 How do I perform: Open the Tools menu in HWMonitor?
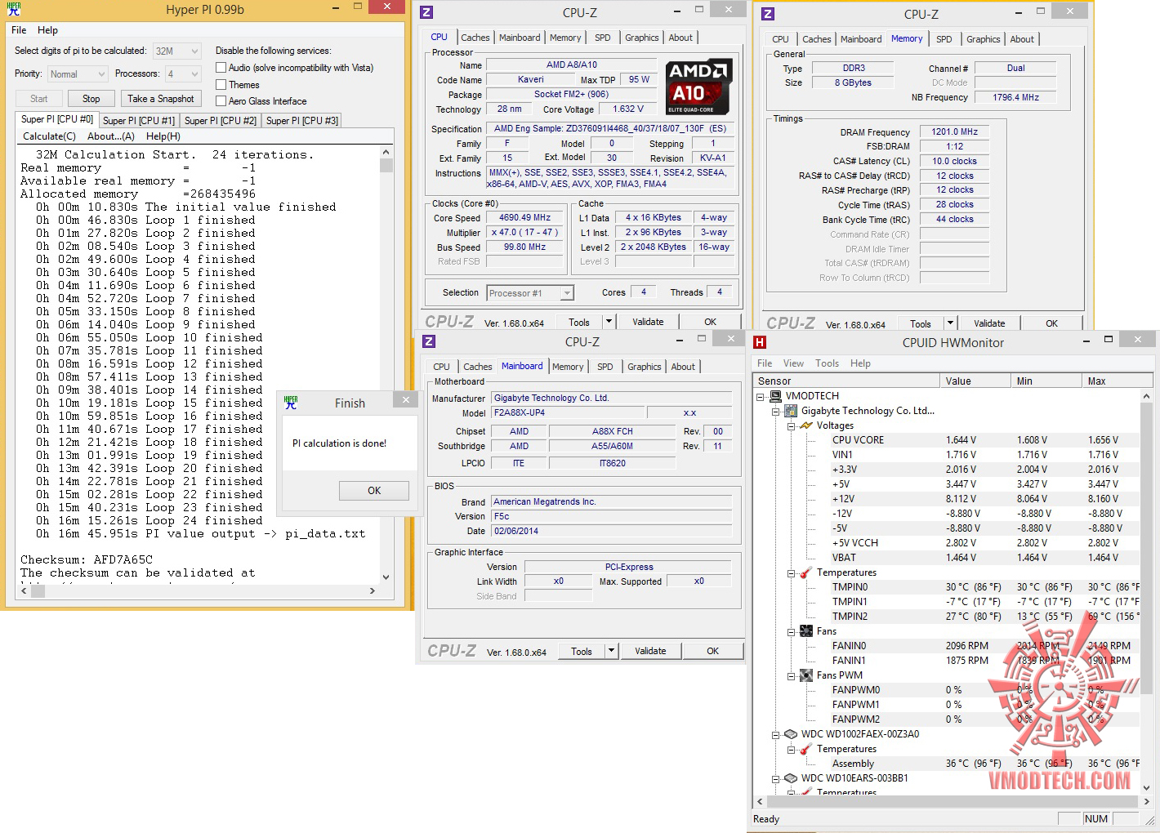point(827,363)
